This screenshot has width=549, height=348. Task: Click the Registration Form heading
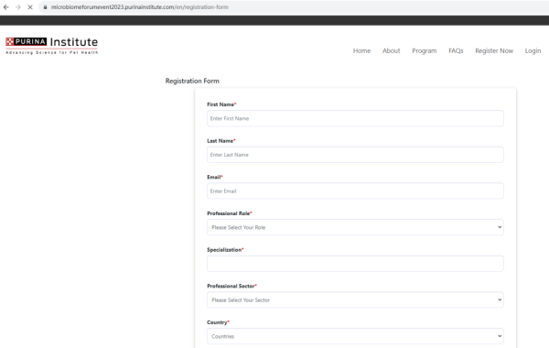(192, 81)
